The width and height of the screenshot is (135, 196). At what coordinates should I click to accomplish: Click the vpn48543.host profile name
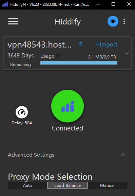40,44
